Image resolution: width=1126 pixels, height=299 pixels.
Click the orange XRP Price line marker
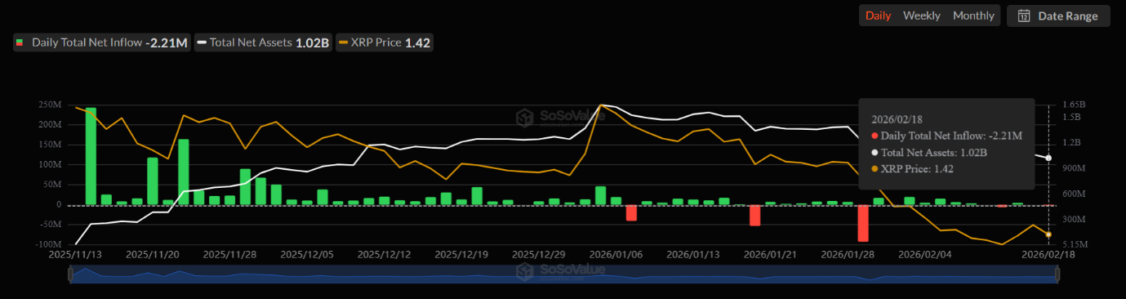[x=343, y=42]
